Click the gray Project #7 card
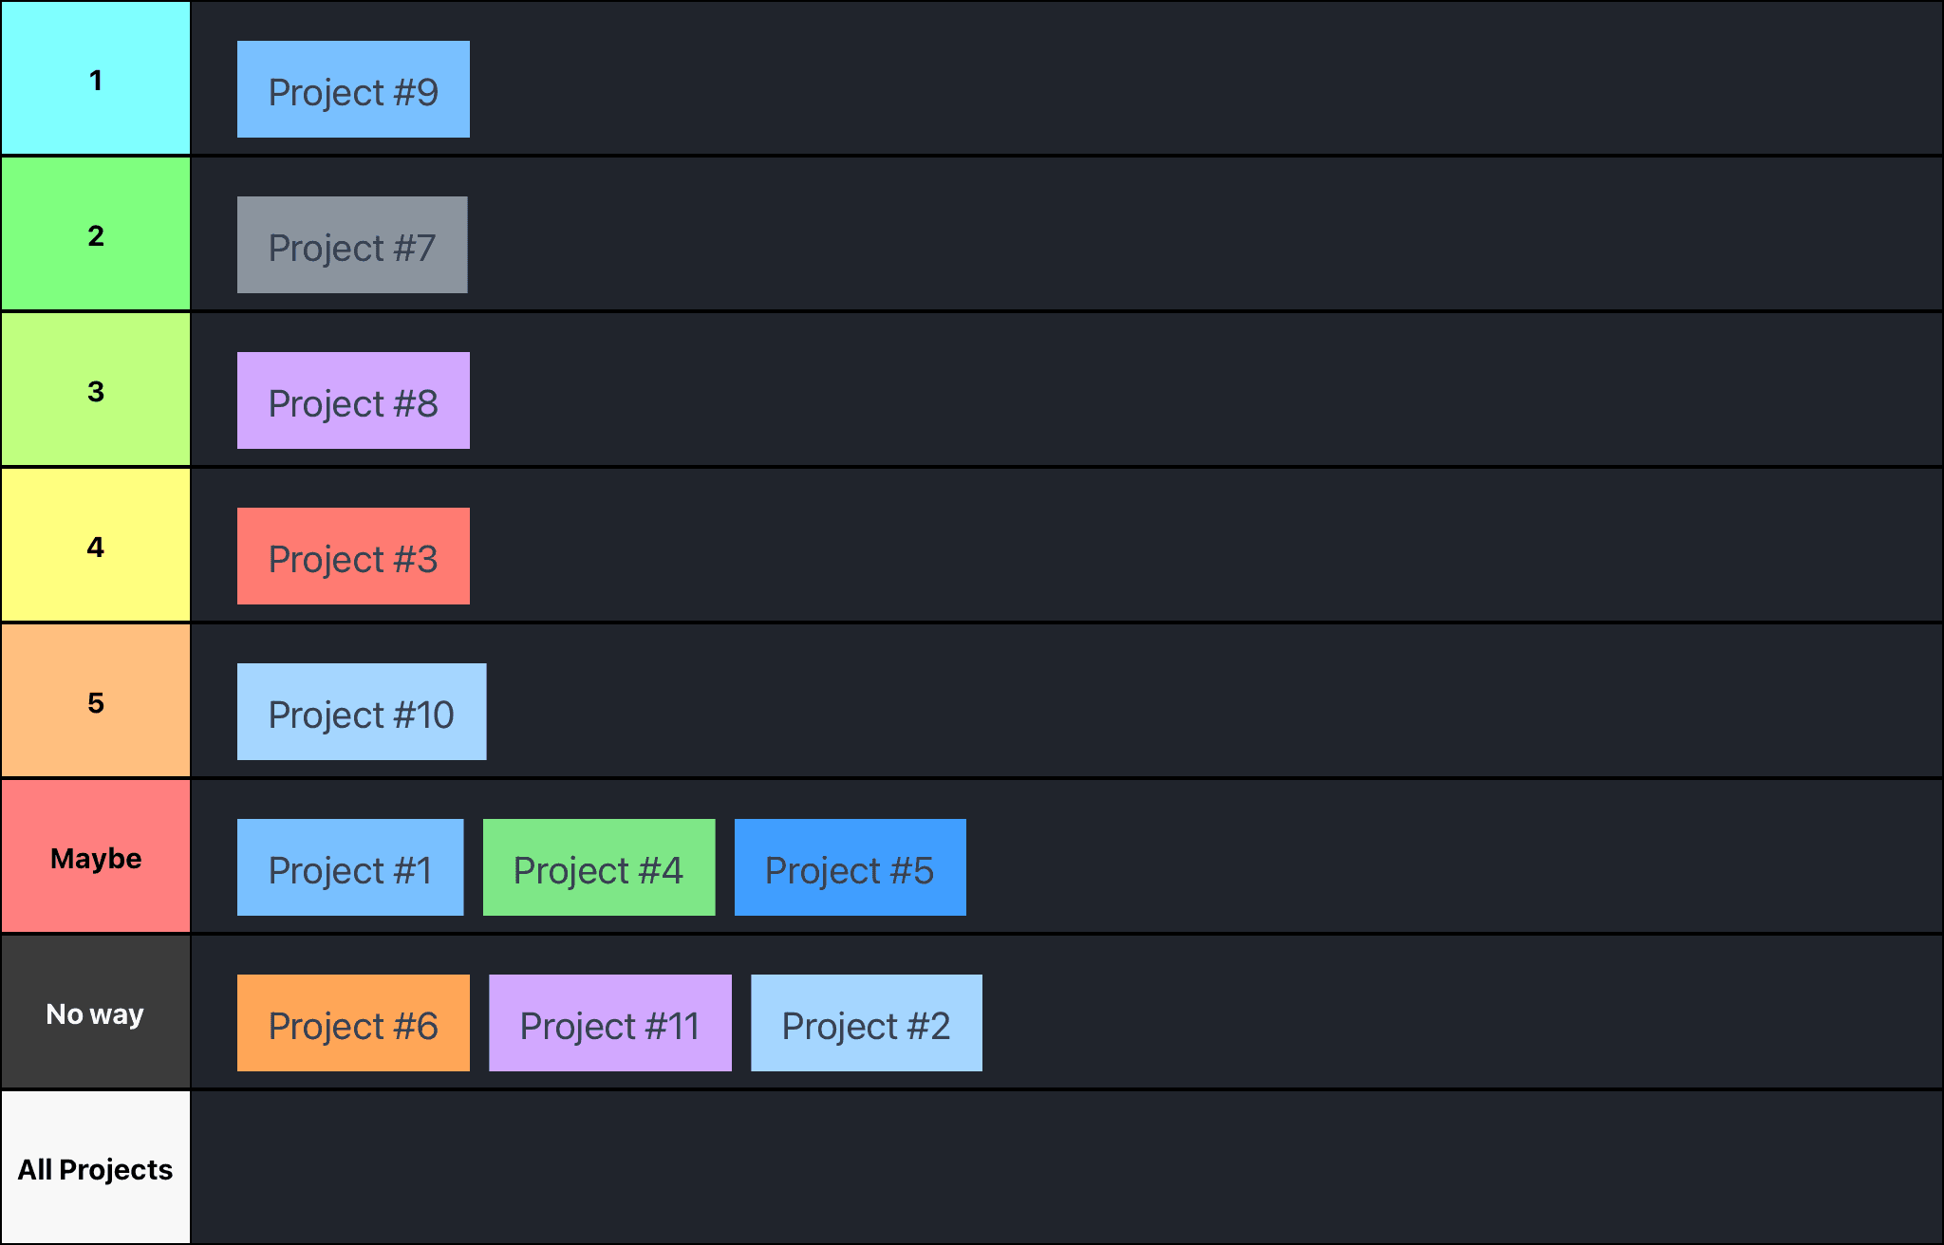This screenshot has height=1245, width=1944. click(352, 245)
